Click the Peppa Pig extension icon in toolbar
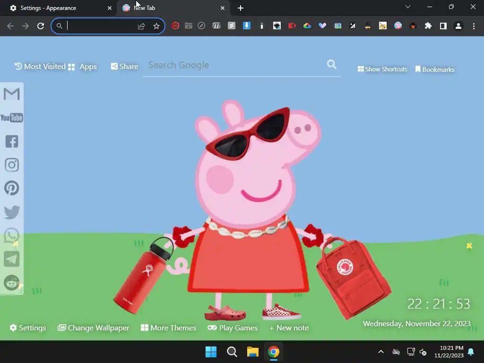The height and width of the screenshot is (363, 484). click(398, 26)
